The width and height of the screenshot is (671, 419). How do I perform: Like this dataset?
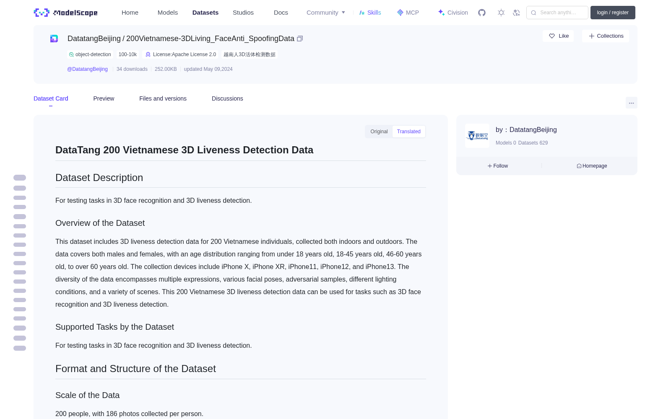[x=559, y=36]
